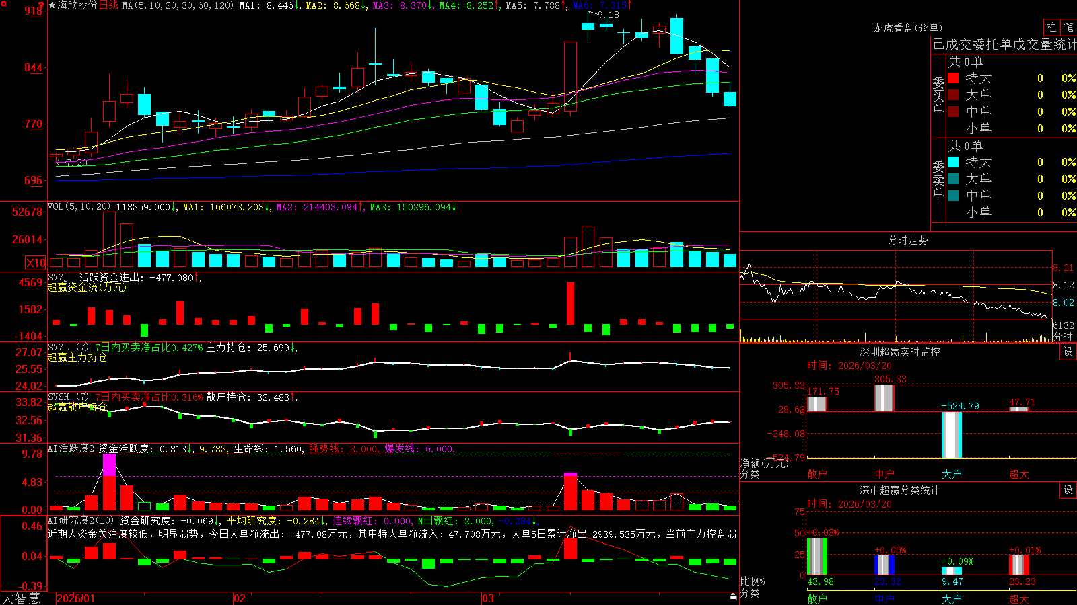The width and height of the screenshot is (1077, 605).
Task: Click 散户 under the 深圳超赢实时监控 bars
Action: (x=817, y=474)
